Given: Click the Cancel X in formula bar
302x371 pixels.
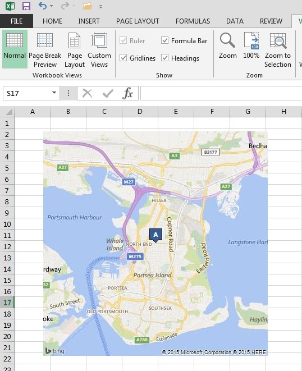Looking at the screenshot, I should 87,93.
